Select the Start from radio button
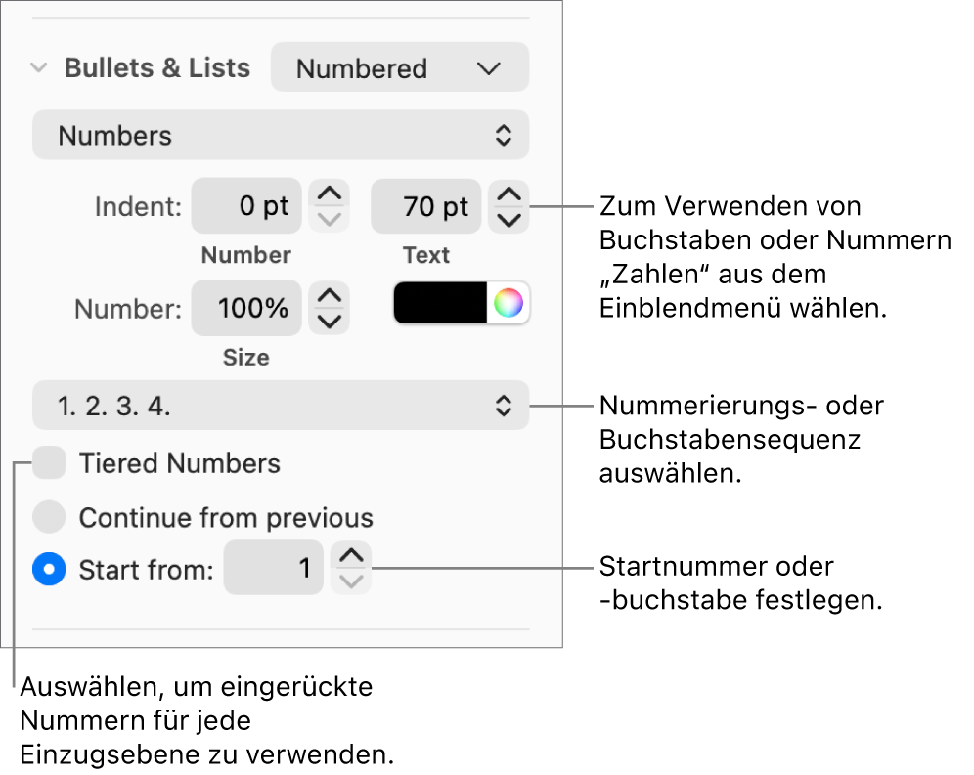974x775 pixels. pos(49,569)
